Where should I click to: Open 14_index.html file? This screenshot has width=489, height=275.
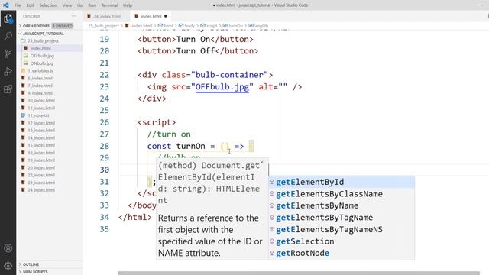[x=41, y=137]
